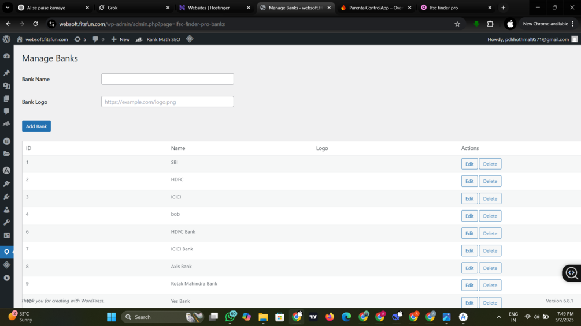The width and height of the screenshot is (581, 326).
Task: Open Tools wrench icon in sidebar
Action: [7, 222]
